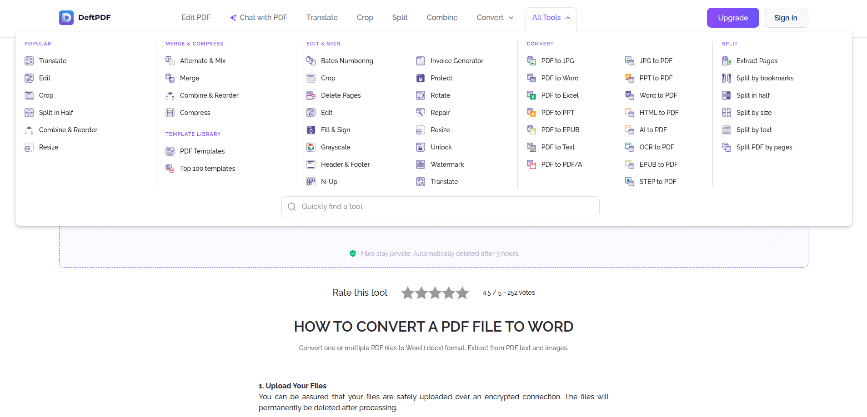Click the Upgrade button

pos(732,18)
